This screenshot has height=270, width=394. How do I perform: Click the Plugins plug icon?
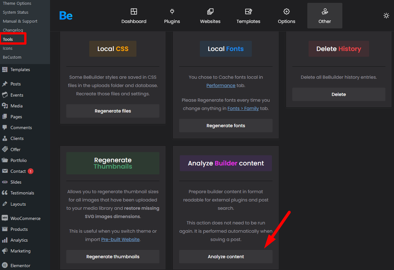172,12
